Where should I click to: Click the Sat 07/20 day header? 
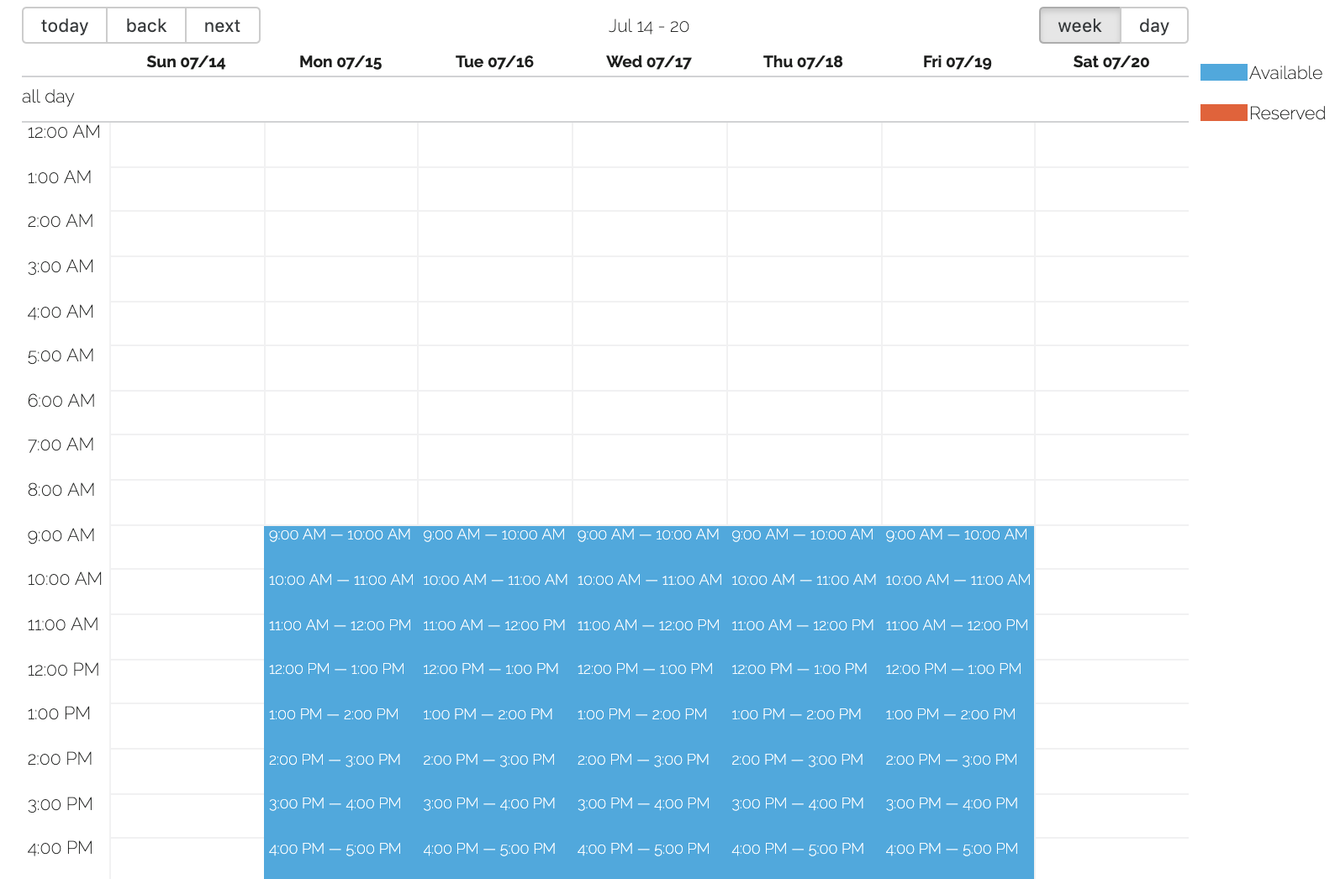coord(1111,62)
